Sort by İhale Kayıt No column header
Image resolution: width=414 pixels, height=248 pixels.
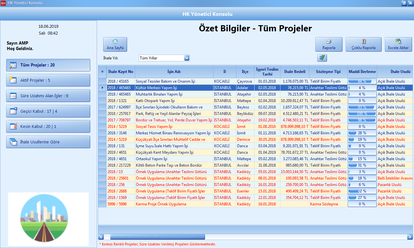[x=121, y=72]
